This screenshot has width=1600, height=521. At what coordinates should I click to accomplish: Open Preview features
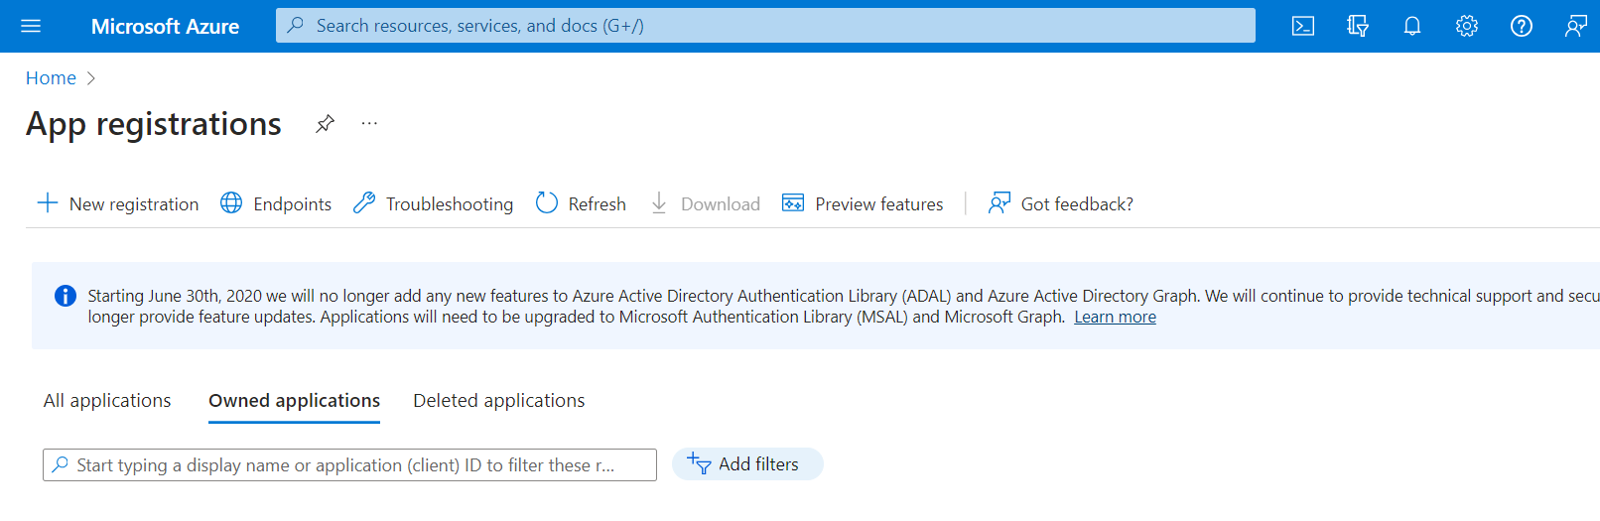pos(863,203)
